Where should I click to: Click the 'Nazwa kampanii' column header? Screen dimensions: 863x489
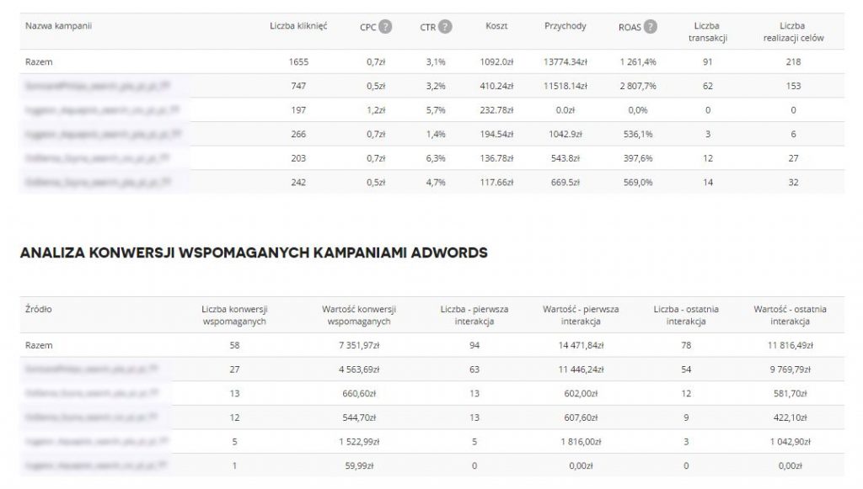click(58, 26)
